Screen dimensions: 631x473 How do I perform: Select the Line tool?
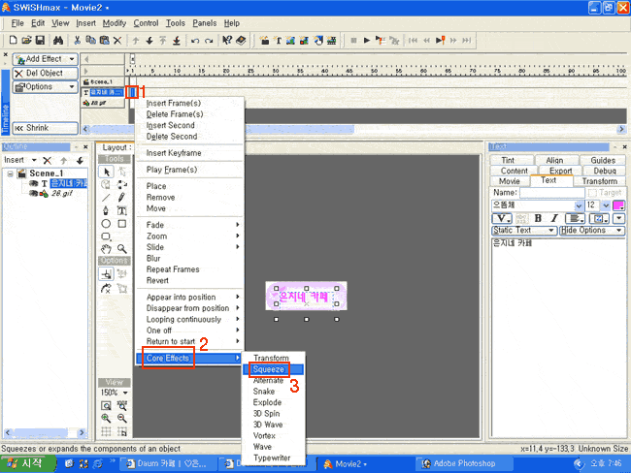[x=106, y=198]
